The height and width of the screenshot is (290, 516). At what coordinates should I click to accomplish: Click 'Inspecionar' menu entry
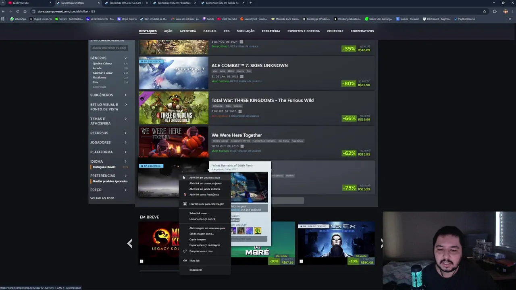pos(205,270)
